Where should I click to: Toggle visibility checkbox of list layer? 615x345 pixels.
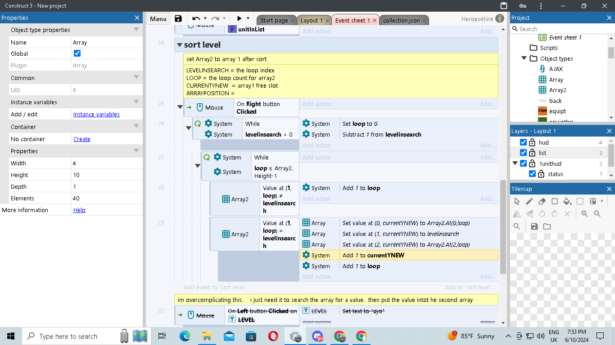coord(523,153)
